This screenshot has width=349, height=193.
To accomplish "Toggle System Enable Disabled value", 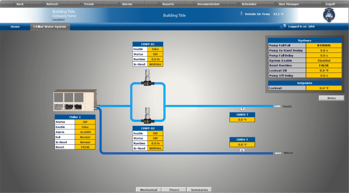I will (324, 61).
